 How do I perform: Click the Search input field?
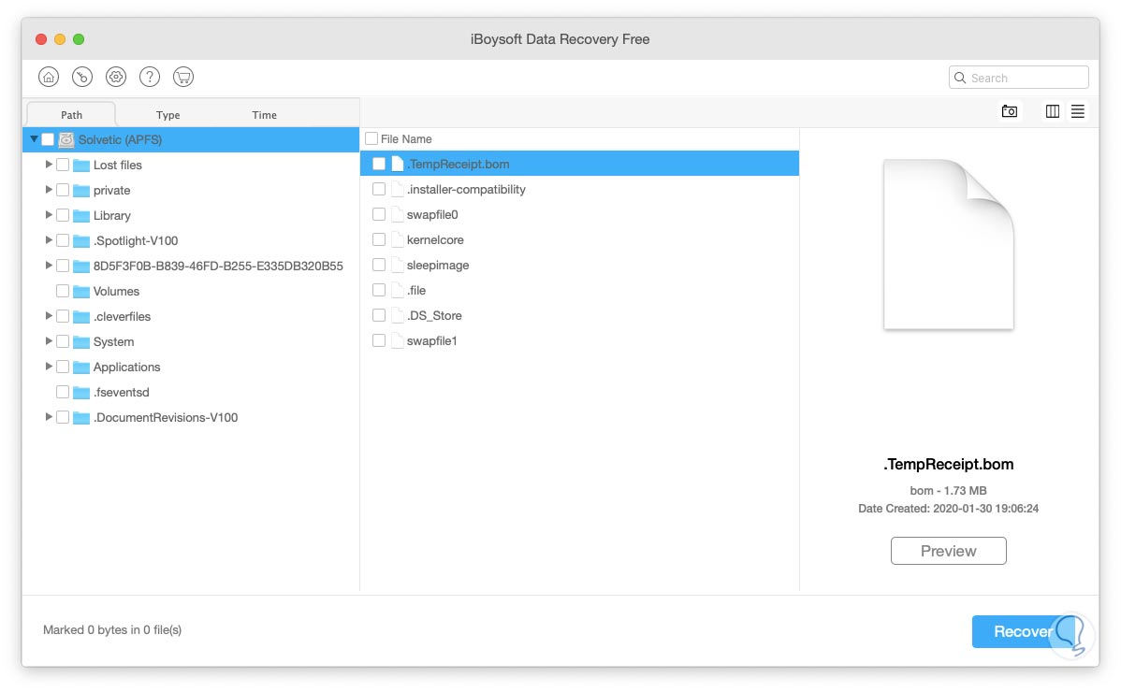tap(1019, 78)
